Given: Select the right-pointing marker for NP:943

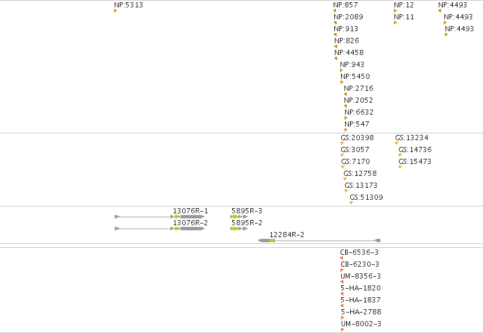Looking at the screenshot, I should click(341, 70).
